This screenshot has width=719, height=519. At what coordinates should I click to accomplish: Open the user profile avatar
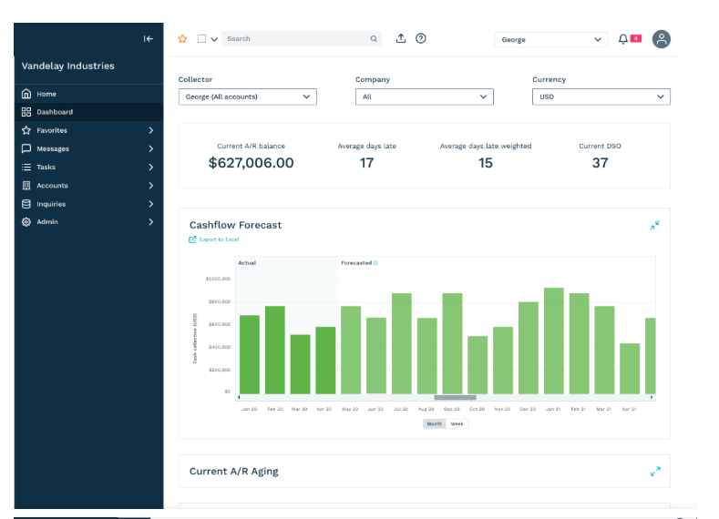[x=662, y=39]
